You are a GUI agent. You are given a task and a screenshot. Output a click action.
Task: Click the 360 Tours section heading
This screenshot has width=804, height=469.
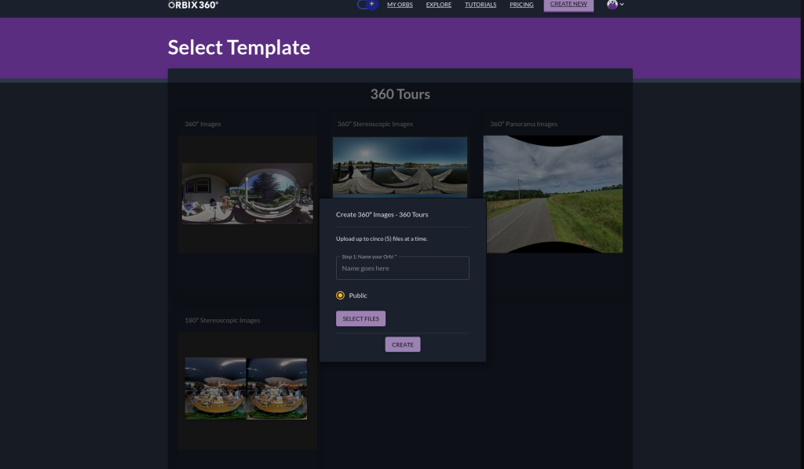coord(400,94)
